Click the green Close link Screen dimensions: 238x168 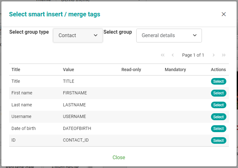pyautogui.click(x=119, y=157)
